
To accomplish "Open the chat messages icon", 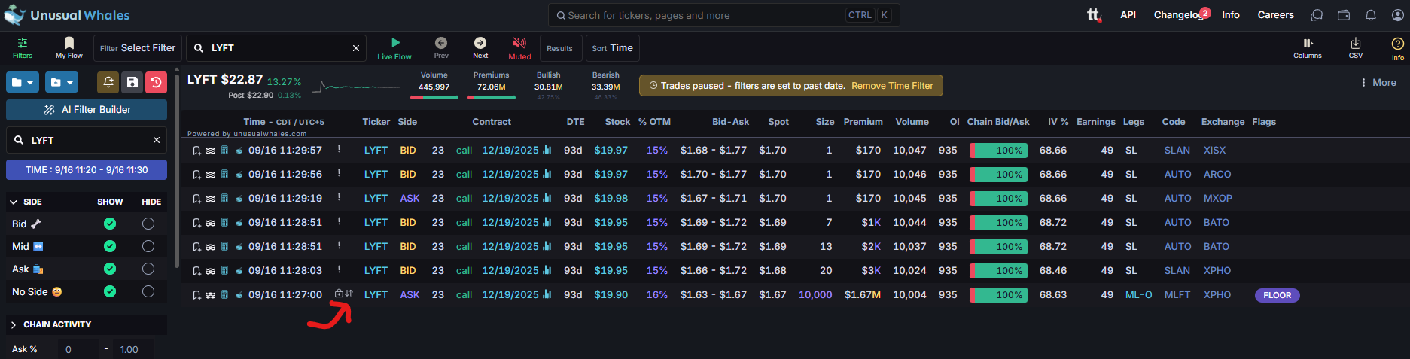I will pyautogui.click(x=1317, y=15).
